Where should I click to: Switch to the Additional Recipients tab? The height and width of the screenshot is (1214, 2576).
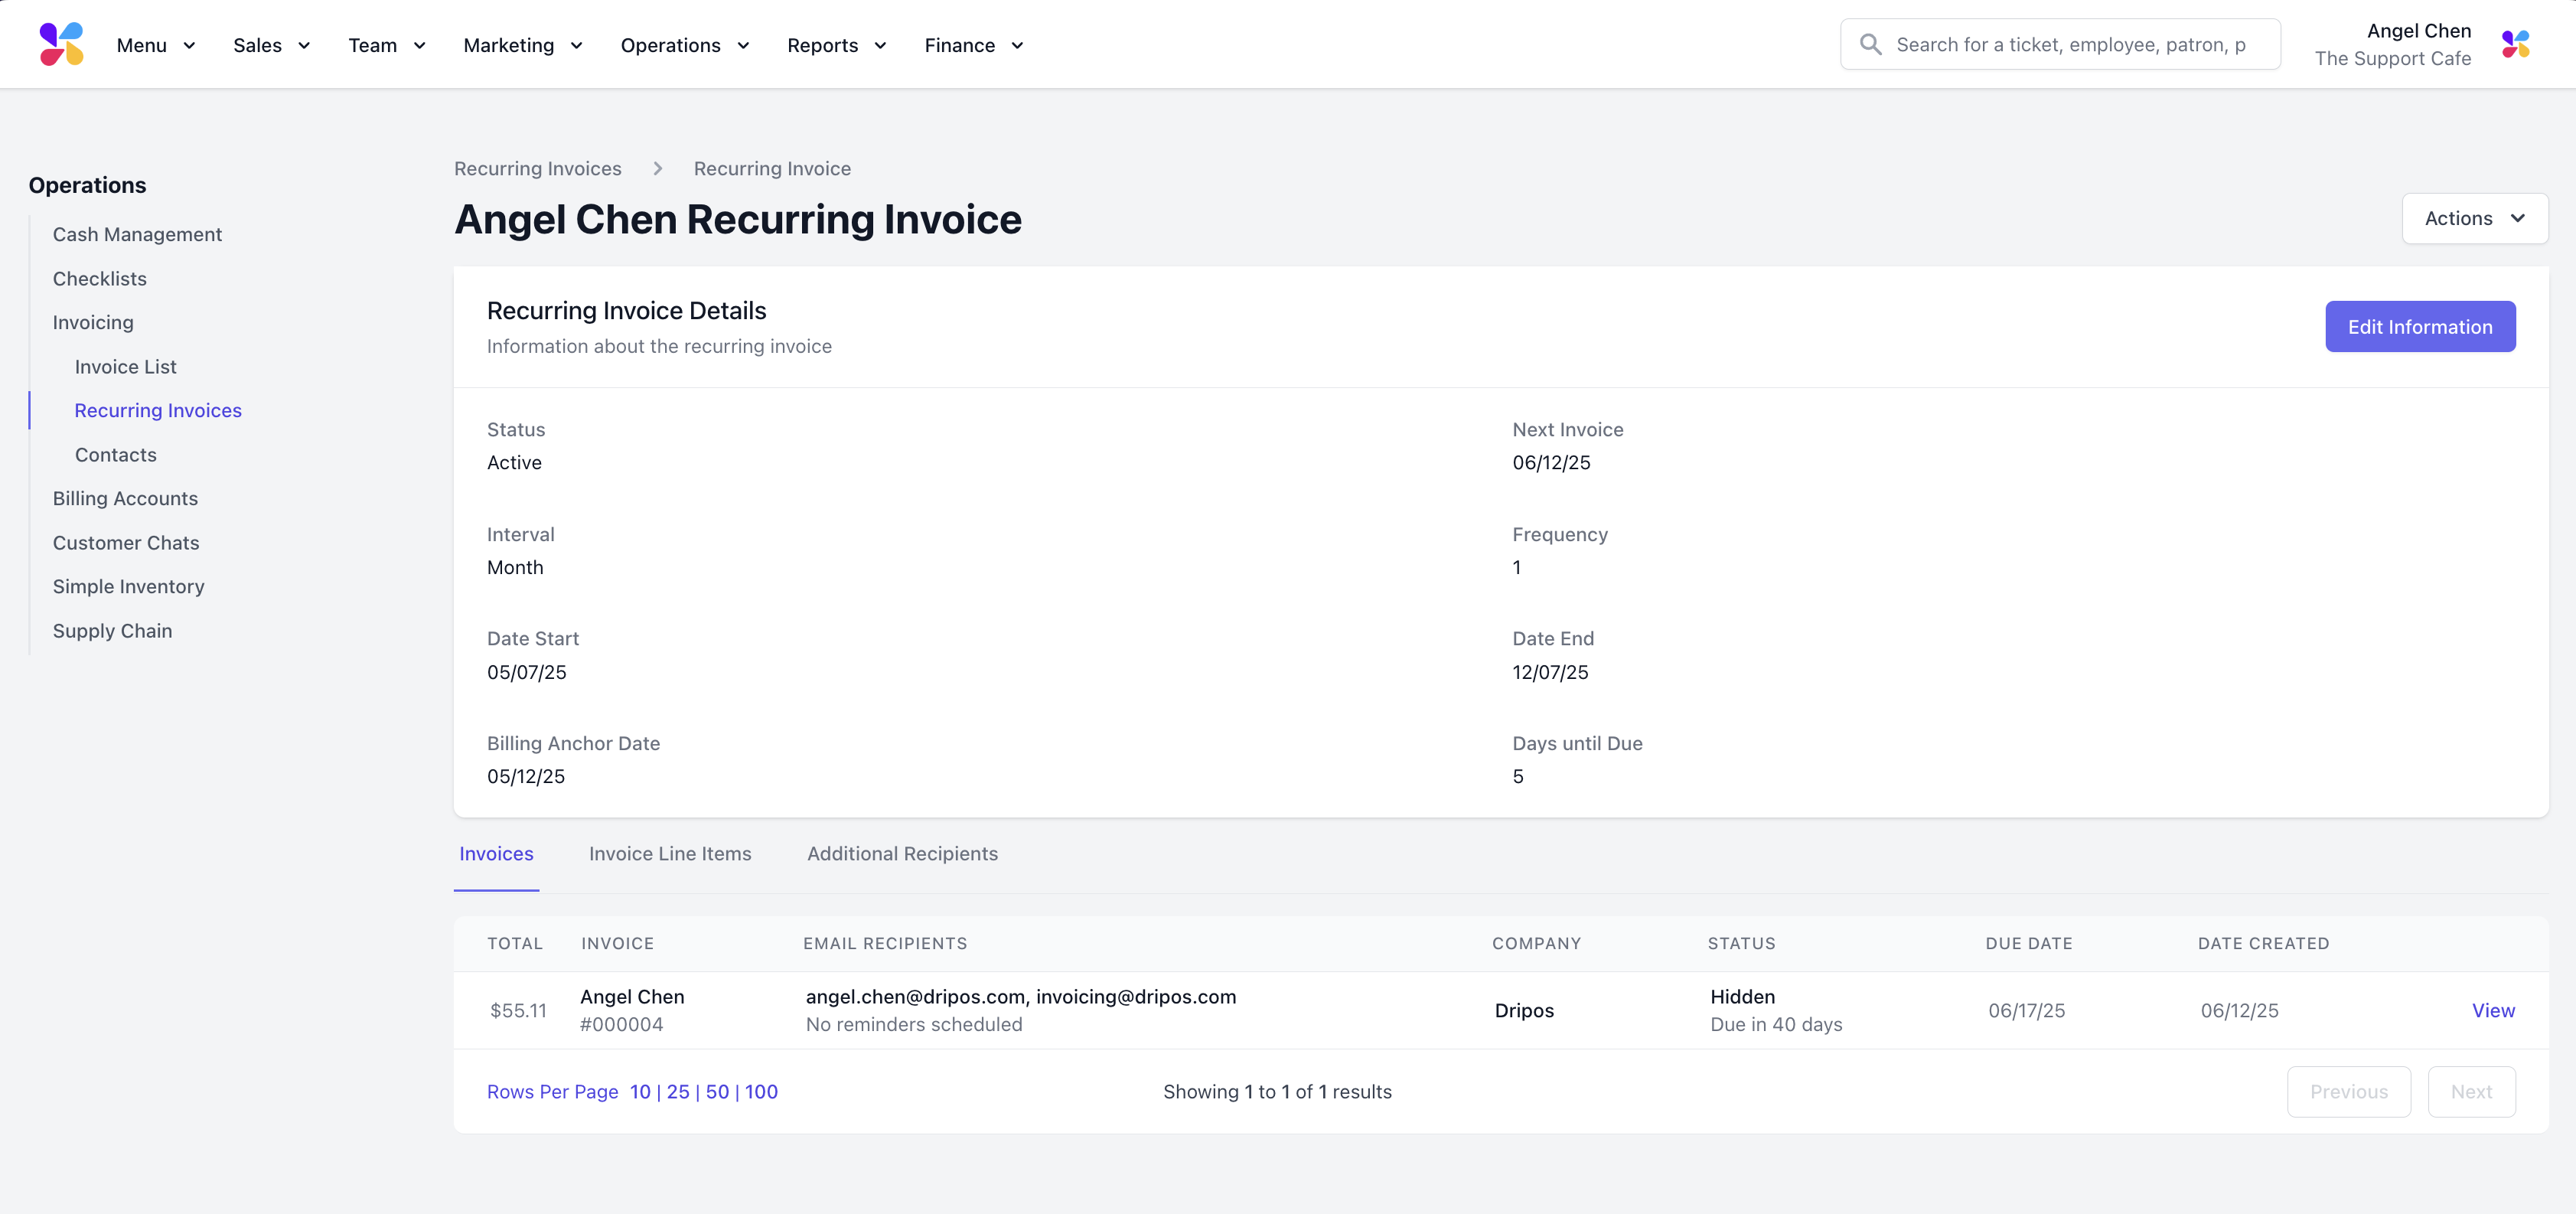point(902,853)
